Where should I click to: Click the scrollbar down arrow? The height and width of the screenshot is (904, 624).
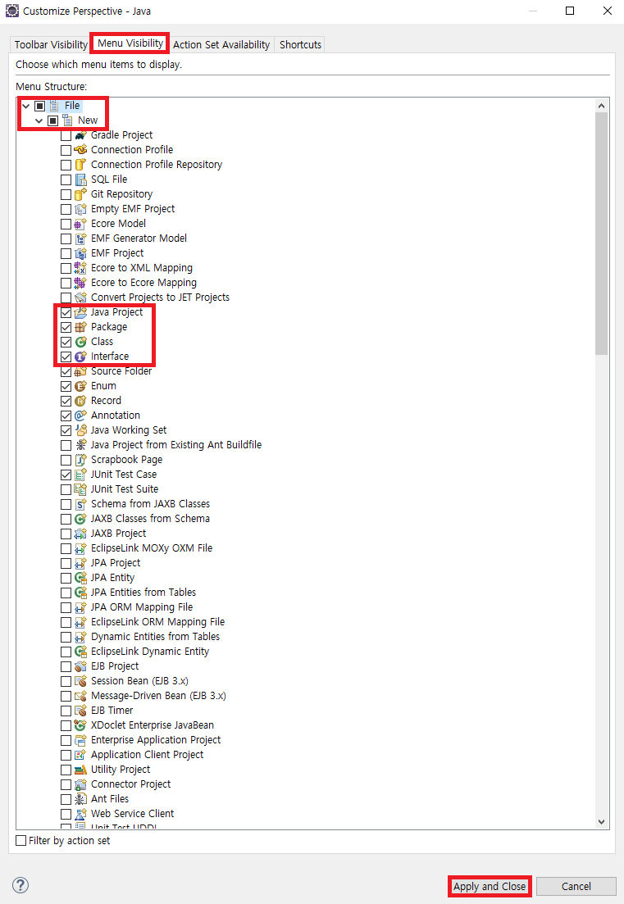pyautogui.click(x=602, y=822)
